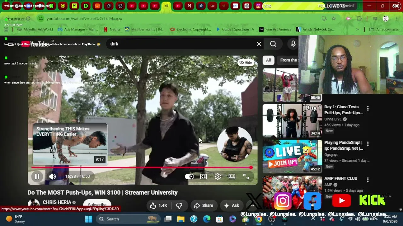Toggle the autoplay switch in player
Screen dimensions: 403x226
189,177
